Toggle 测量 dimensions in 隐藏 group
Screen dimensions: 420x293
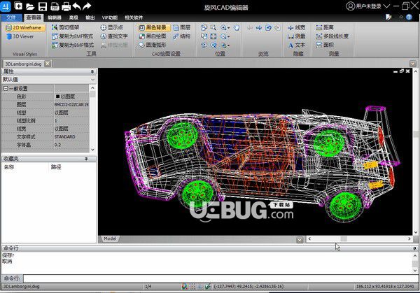coord(296,36)
